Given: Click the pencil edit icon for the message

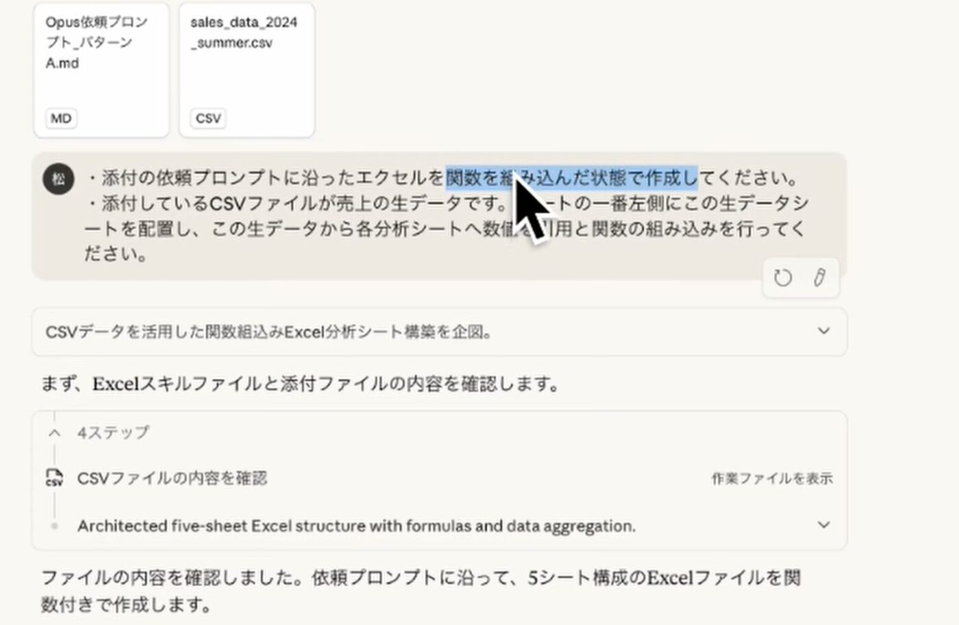Looking at the screenshot, I should [819, 278].
